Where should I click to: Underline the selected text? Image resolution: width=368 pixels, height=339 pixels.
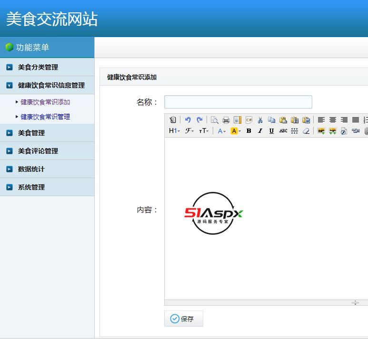point(271,131)
